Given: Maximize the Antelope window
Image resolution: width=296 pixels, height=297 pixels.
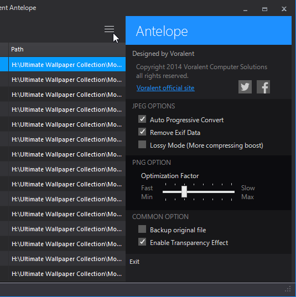Looking at the screenshot, I should coord(264,9).
